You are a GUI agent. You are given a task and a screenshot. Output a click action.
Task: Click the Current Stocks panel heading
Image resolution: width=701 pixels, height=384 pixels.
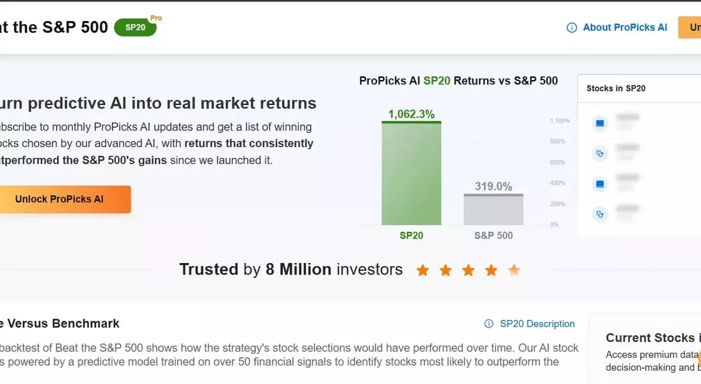point(650,338)
